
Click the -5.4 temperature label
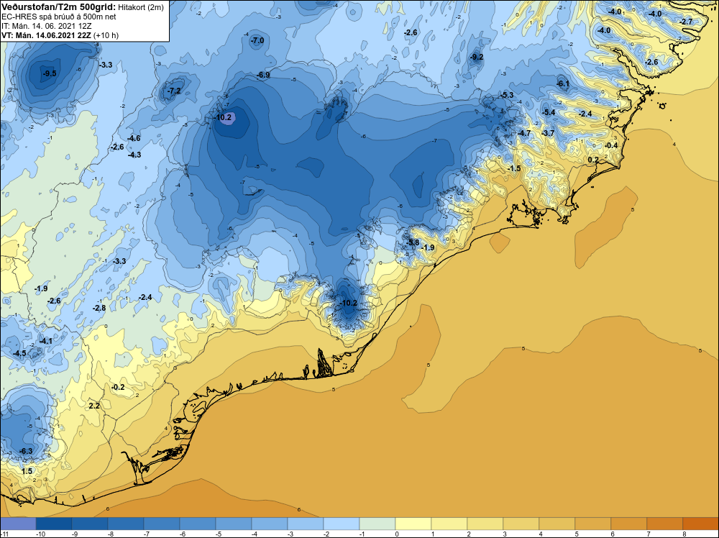(x=549, y=112)
